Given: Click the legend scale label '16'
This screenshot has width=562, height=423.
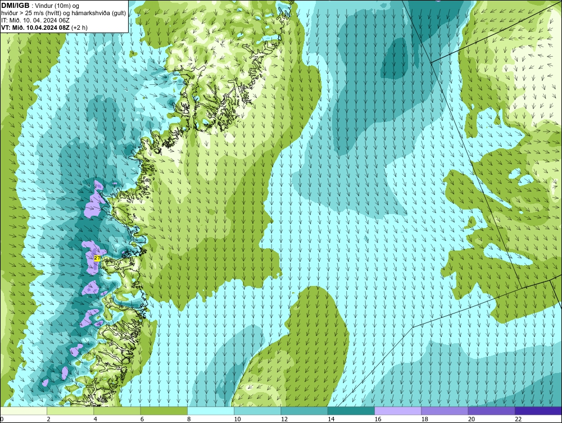Looking at the screenshot, I should [378, 420].
